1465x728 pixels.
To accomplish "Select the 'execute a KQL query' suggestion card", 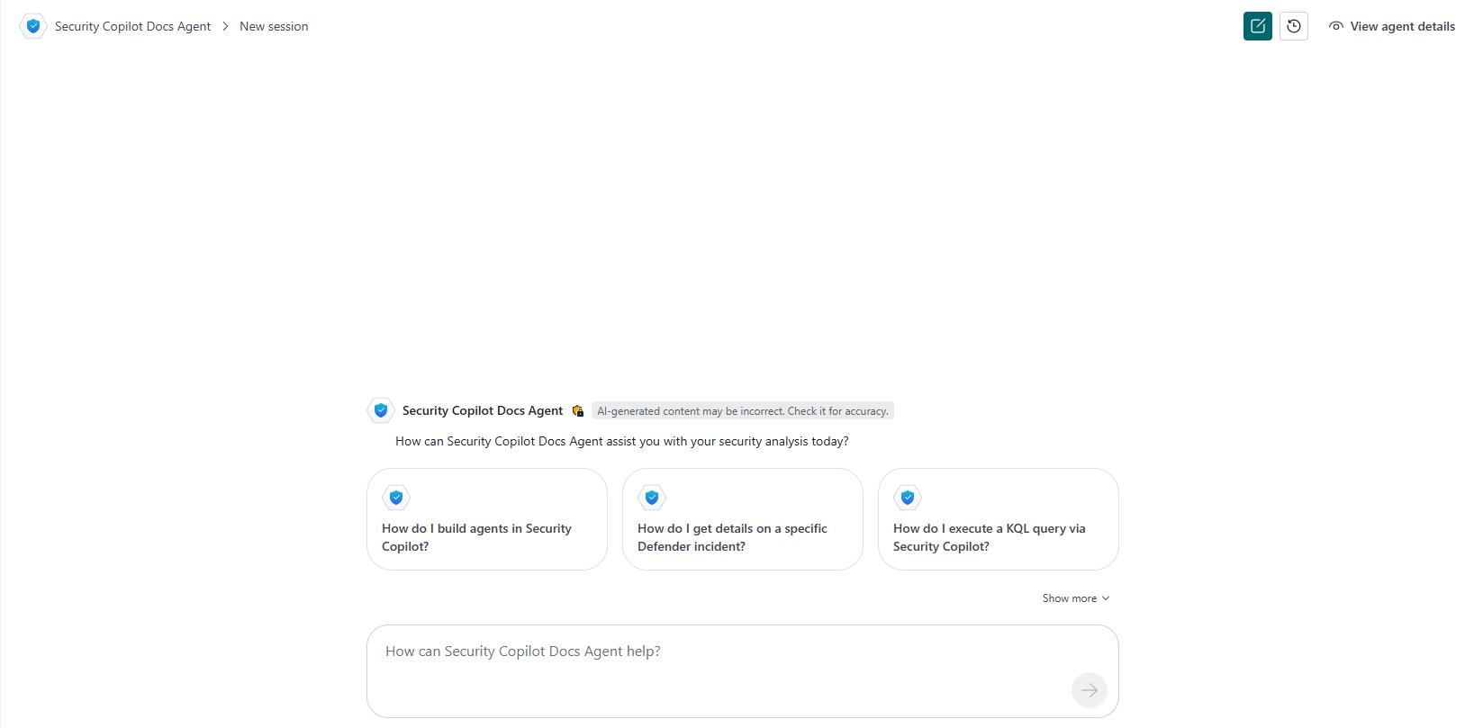I will [999, 519].
